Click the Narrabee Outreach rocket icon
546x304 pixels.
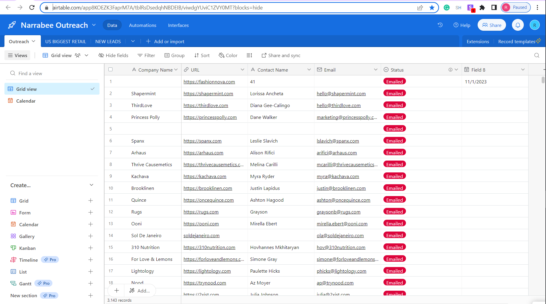[12, 25]
